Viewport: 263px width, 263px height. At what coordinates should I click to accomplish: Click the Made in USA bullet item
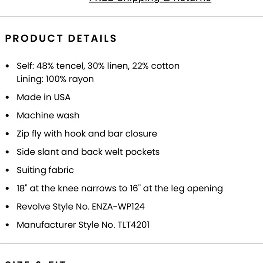tap(44, 97)
